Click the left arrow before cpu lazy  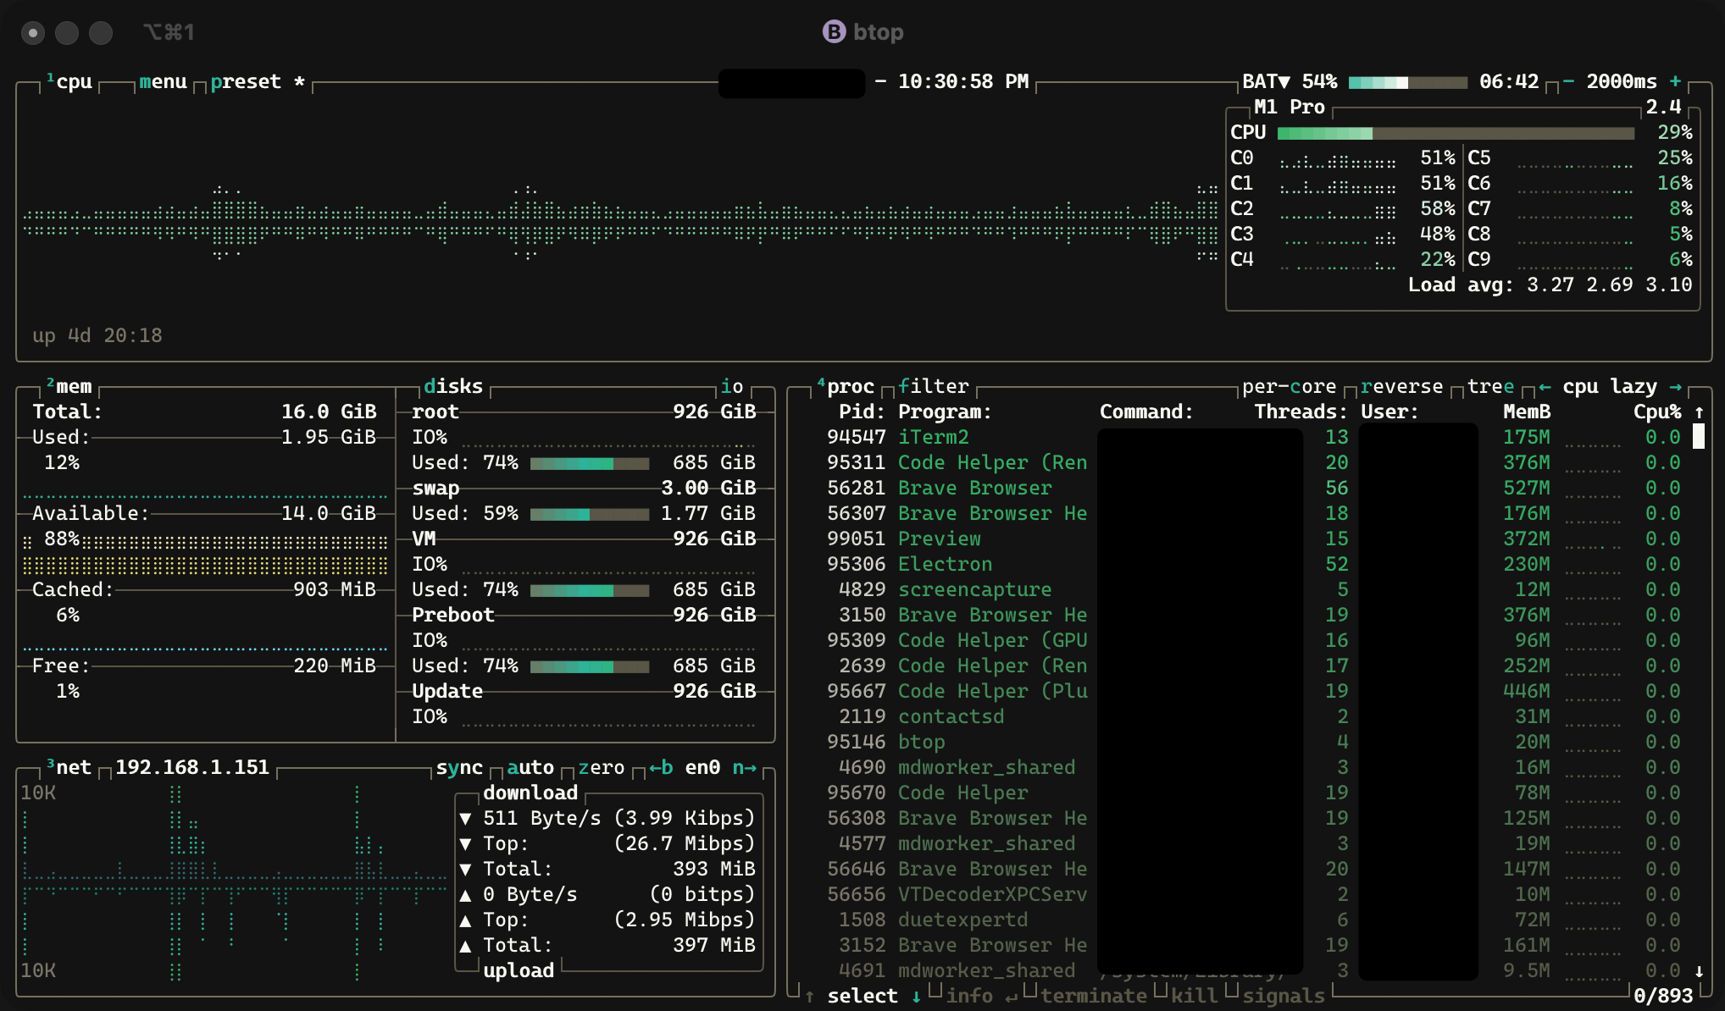click(1545, 387)
